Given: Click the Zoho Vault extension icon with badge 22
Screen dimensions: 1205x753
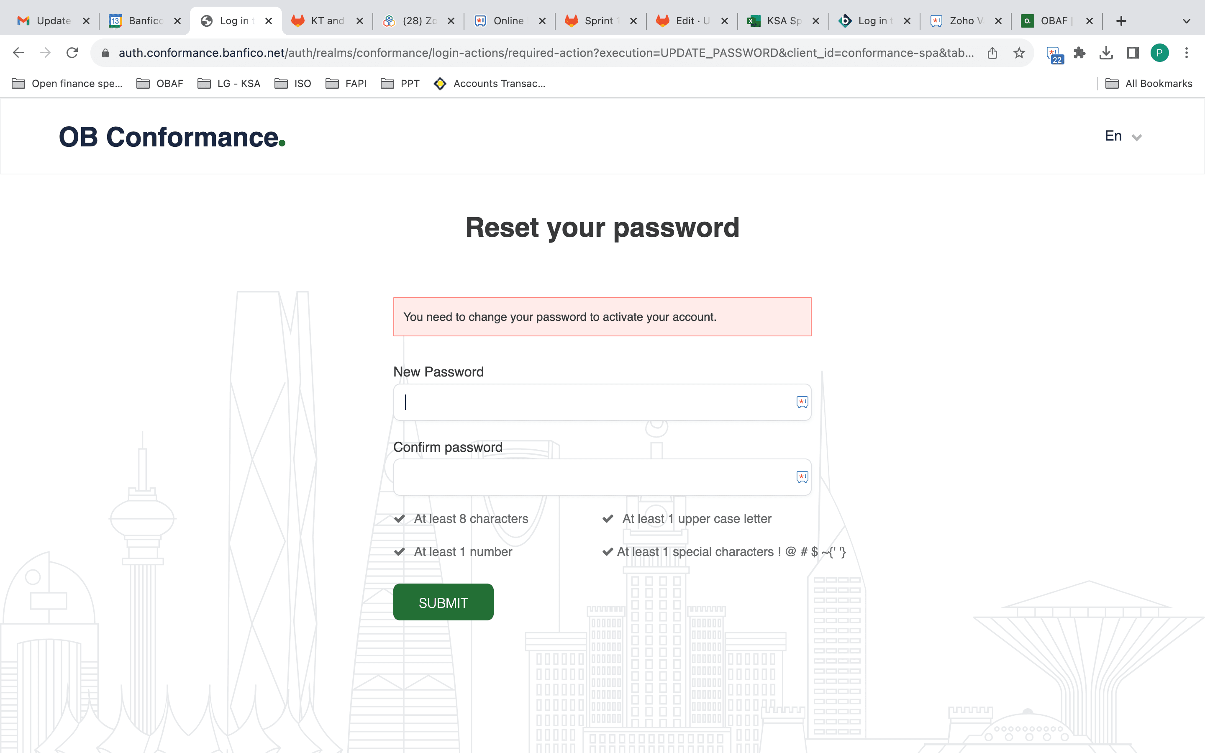Looking at the screenshot, I should pos(1055,54).
